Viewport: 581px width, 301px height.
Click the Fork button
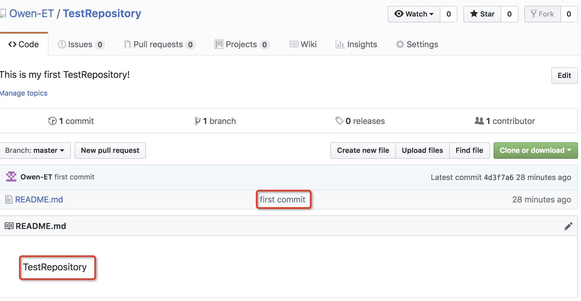543,14
